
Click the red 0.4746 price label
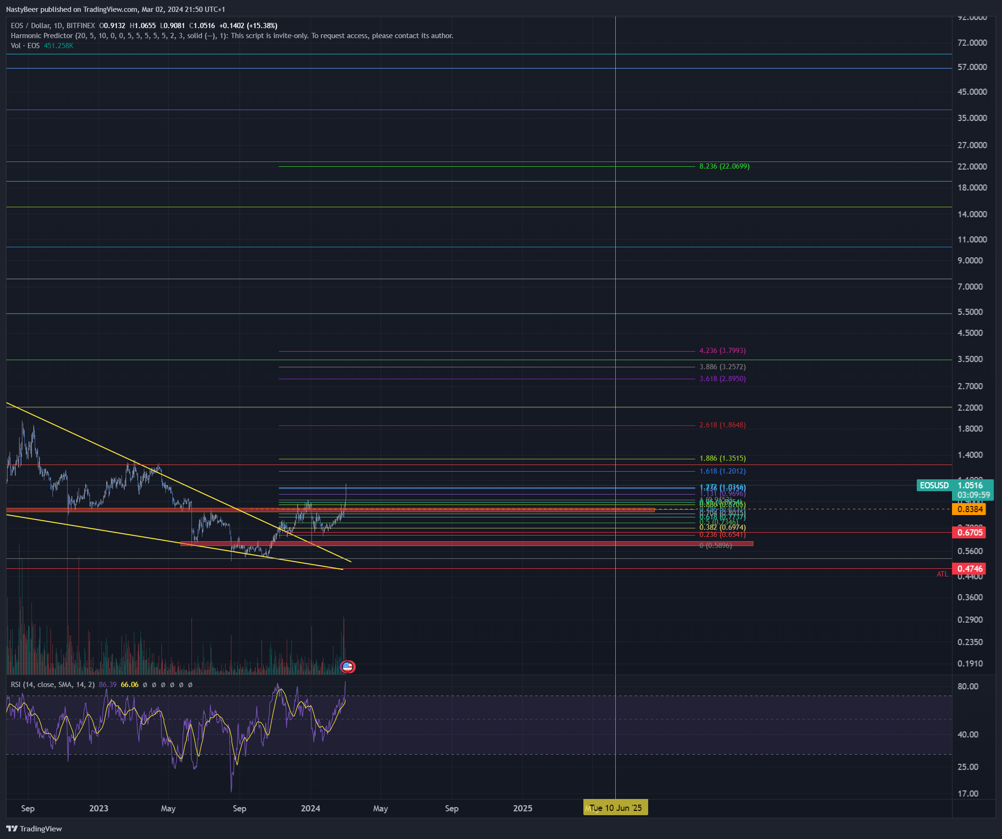point(969,568)
